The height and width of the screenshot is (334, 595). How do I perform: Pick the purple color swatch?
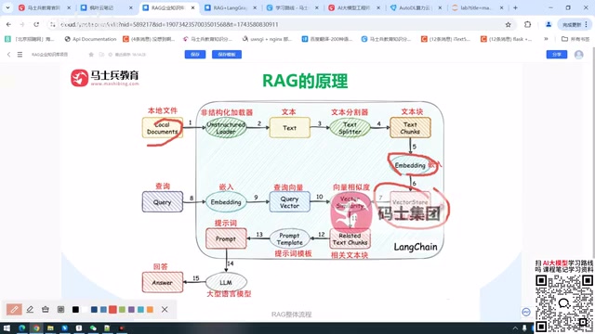point(131,309)
